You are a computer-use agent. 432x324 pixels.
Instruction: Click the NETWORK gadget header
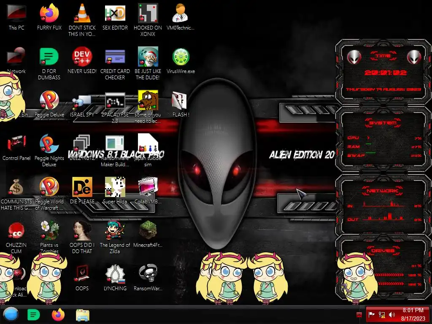(382, 191)
